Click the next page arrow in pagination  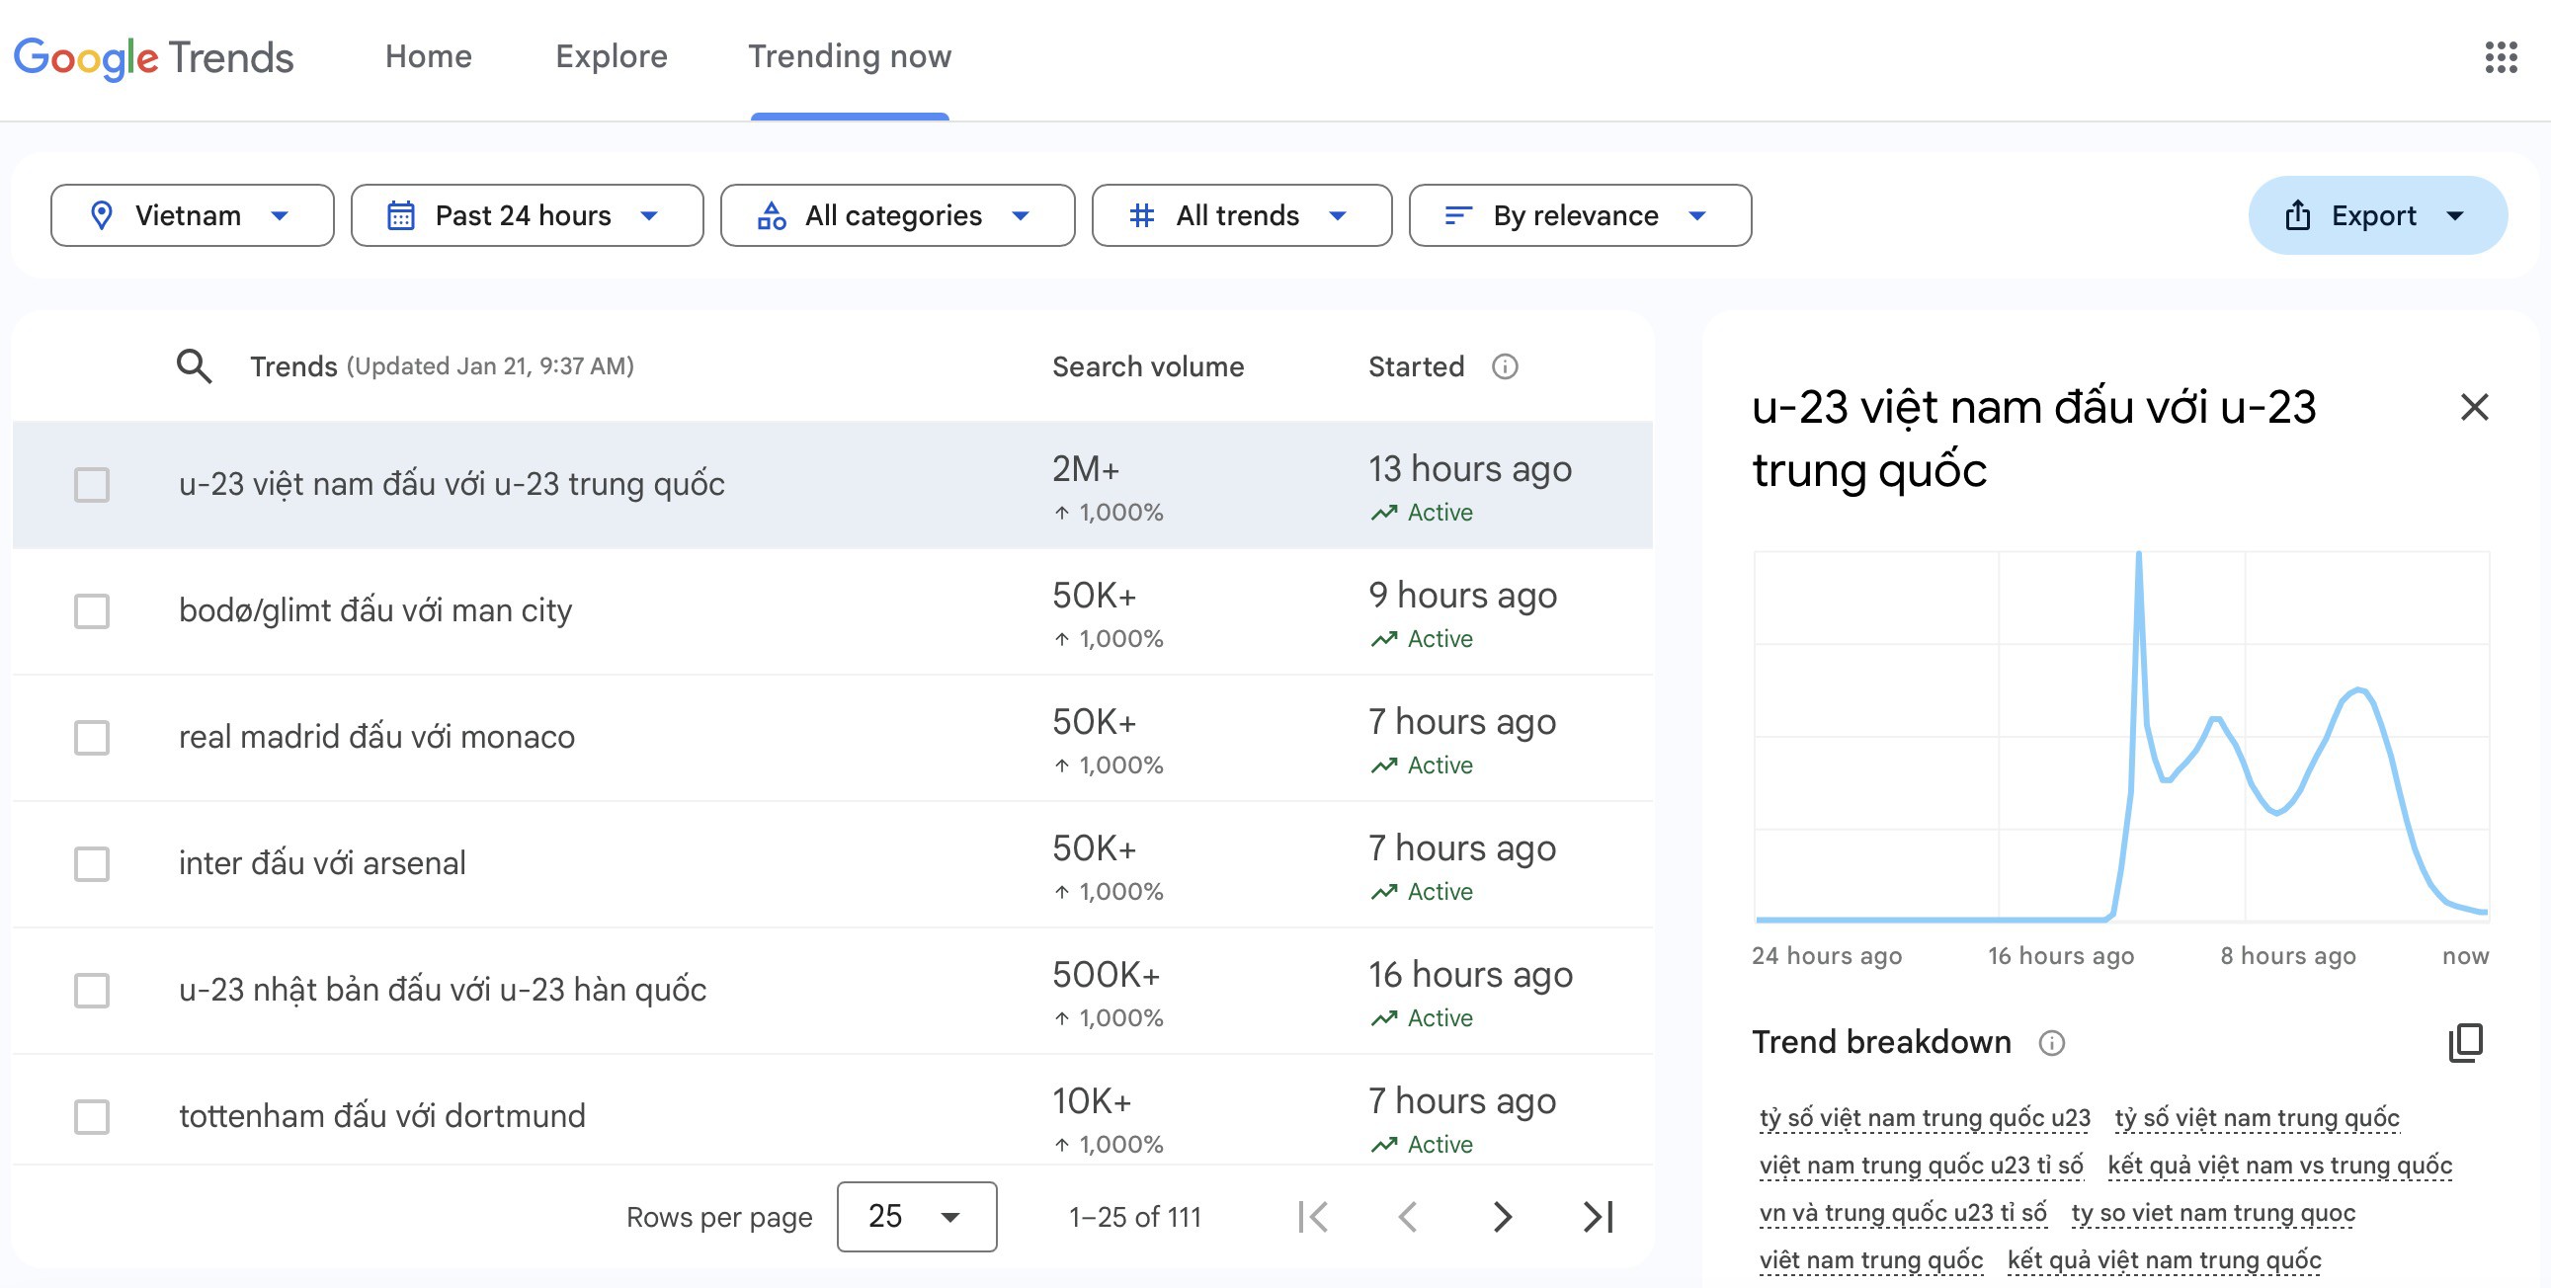point(1503,1217)
